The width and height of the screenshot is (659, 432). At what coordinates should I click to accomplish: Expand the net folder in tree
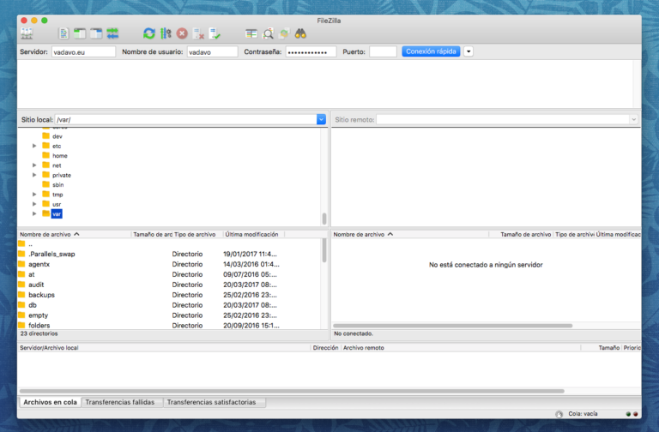(34, 165)
